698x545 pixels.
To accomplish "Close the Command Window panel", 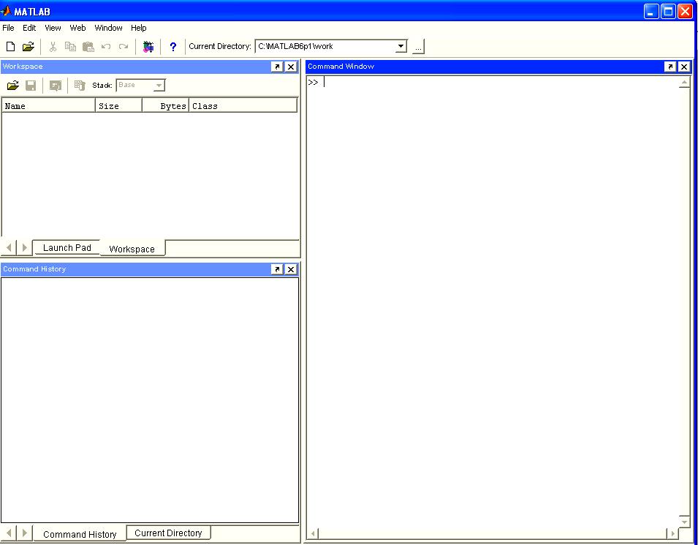I will tap(684, 67).
